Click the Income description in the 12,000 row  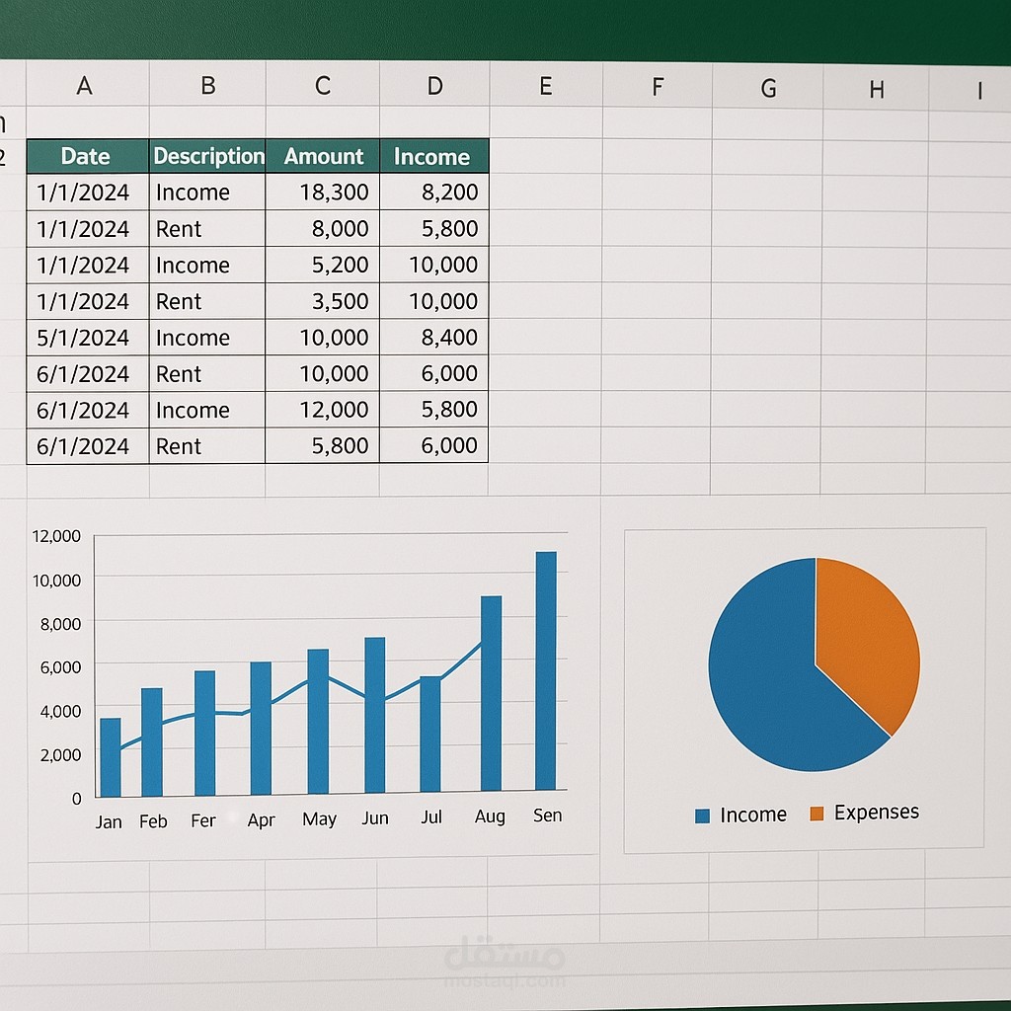tap(207, 410)
